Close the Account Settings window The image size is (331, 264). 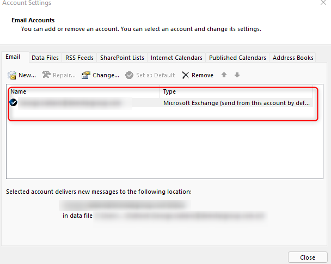tap(308, 257)
